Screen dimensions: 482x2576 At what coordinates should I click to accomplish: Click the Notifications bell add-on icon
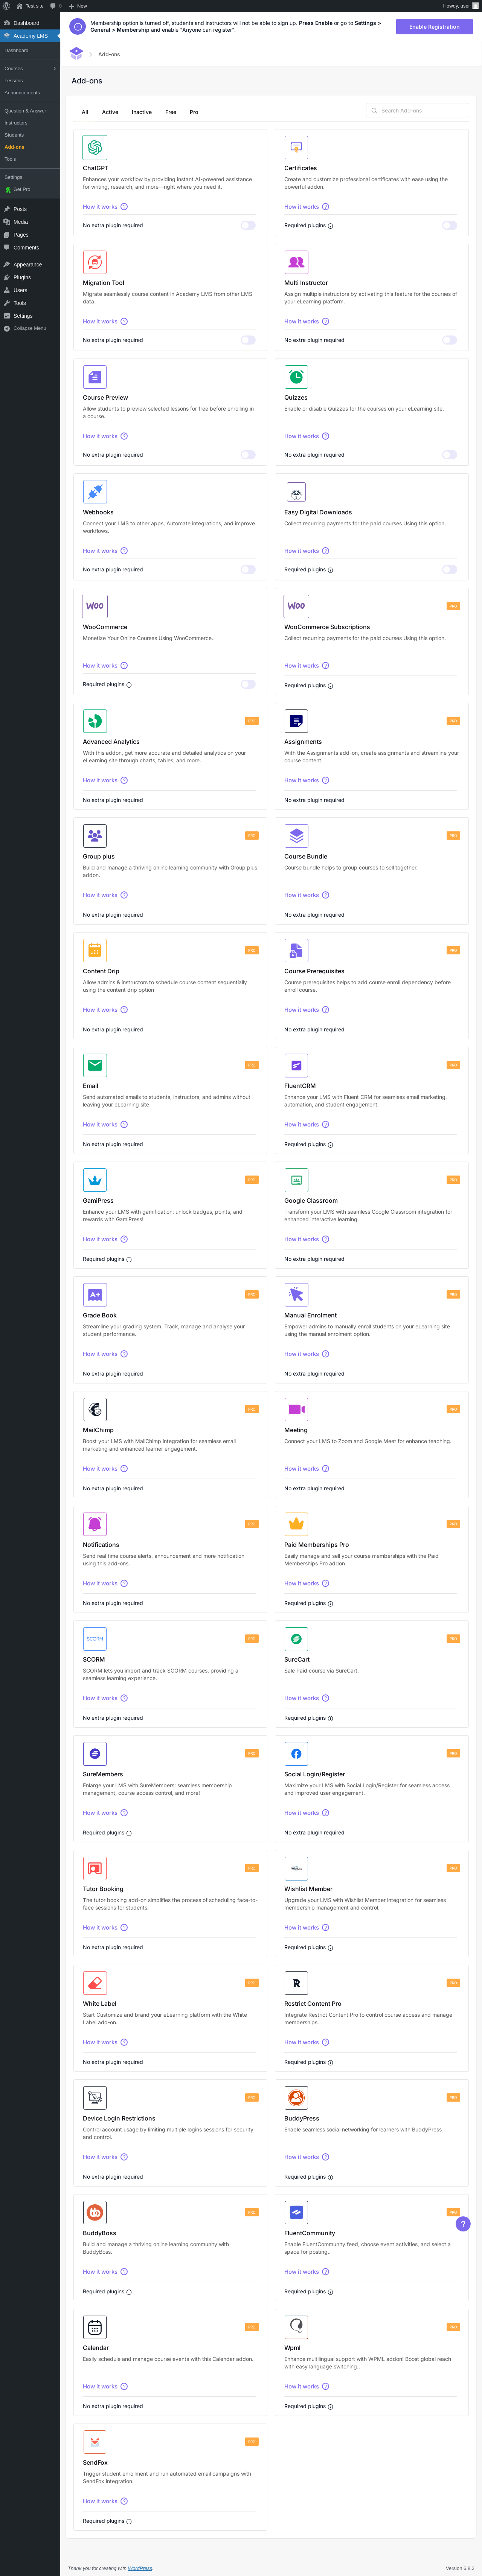[x=95, y=1524]
